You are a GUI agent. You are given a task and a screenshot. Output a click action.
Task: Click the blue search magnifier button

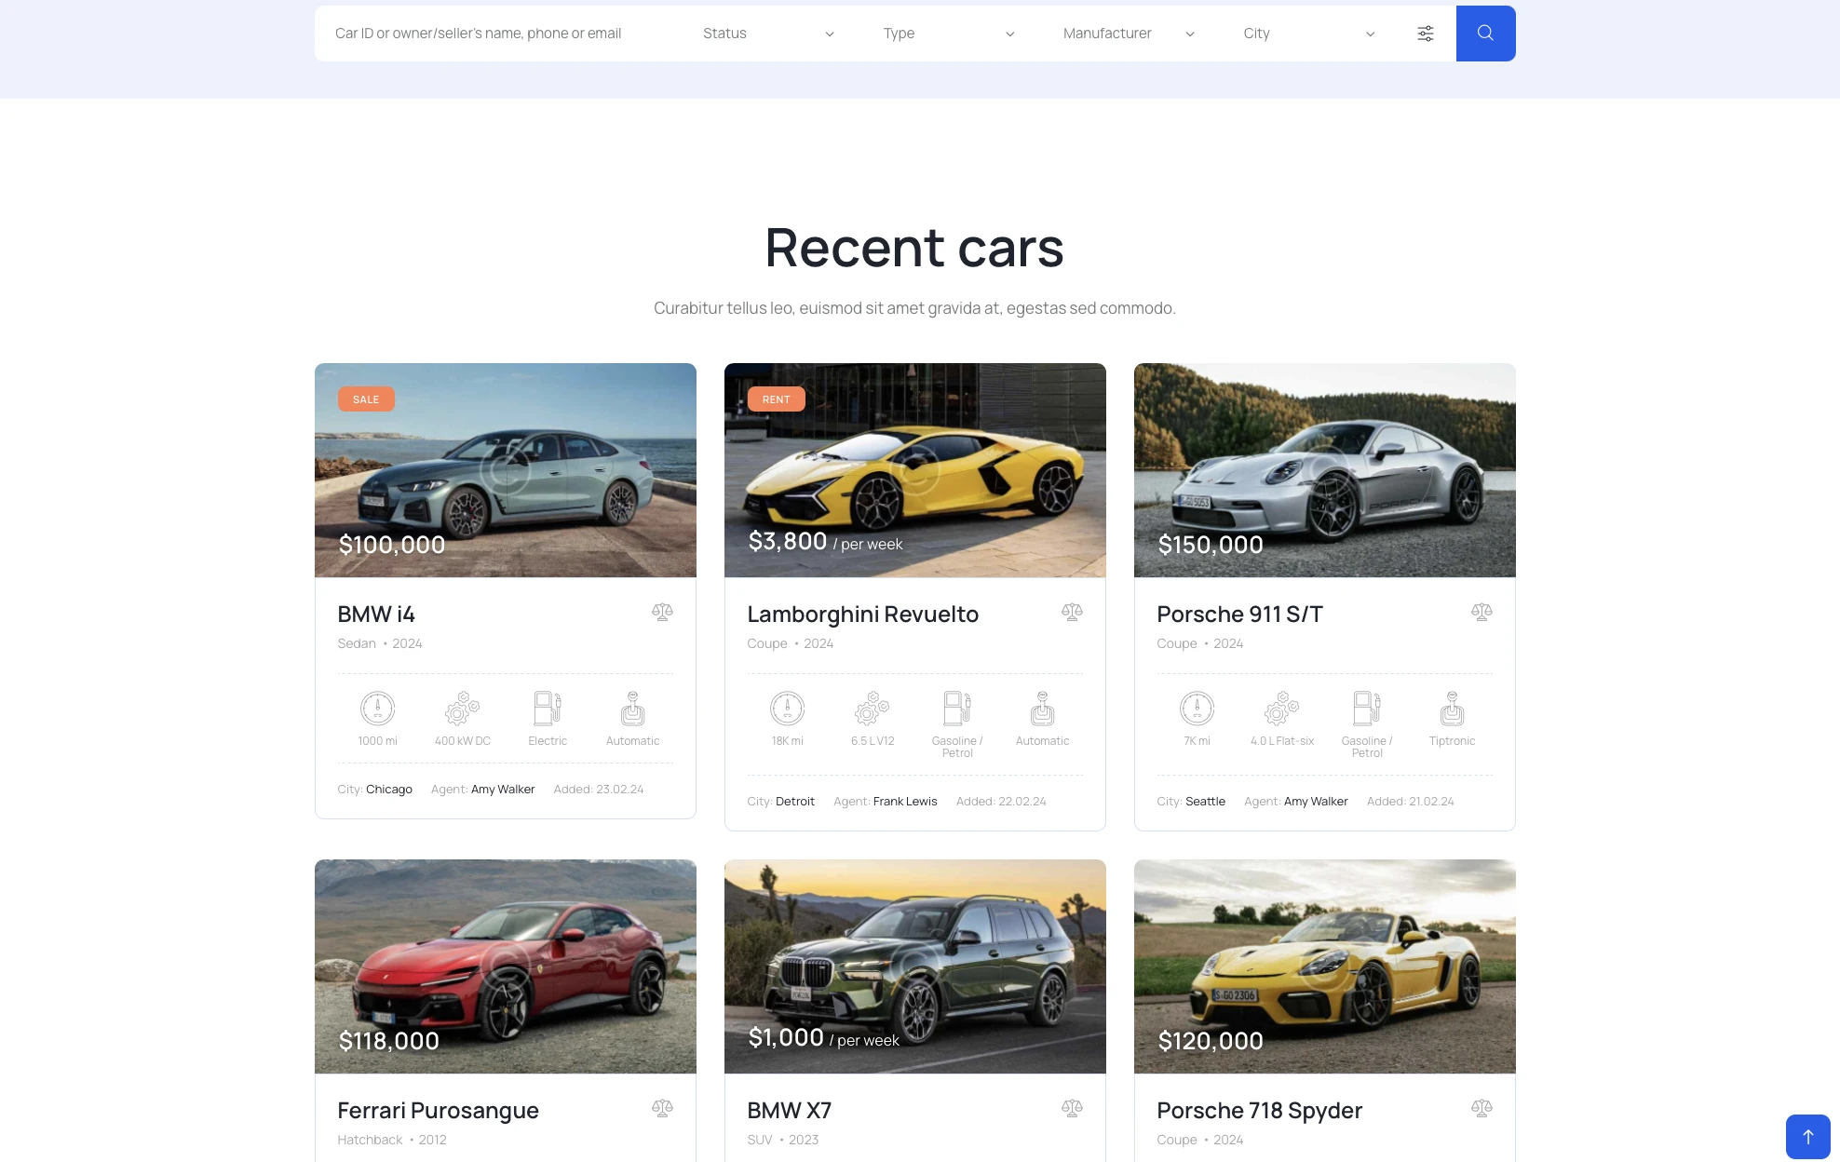click(x=1485, y=34)
